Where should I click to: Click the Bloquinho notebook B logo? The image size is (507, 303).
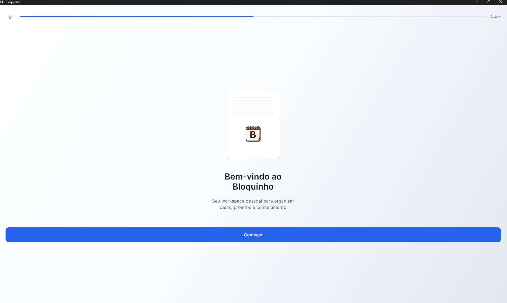coord(253,134)
